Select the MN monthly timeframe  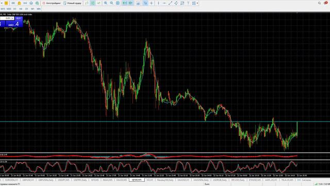pyautogui.click(x=39, y=9)
